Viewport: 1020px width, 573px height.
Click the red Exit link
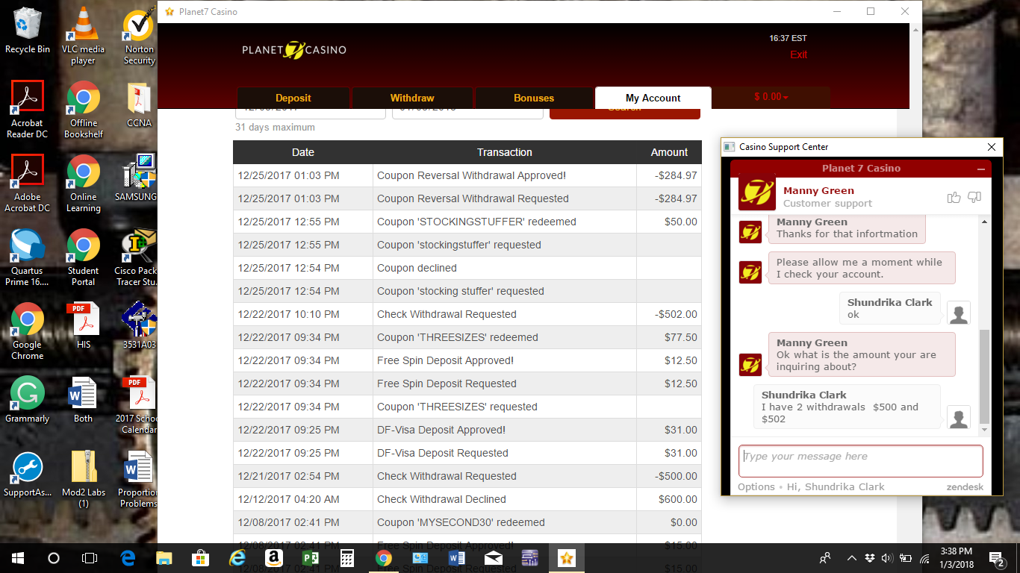pos(799,54)
